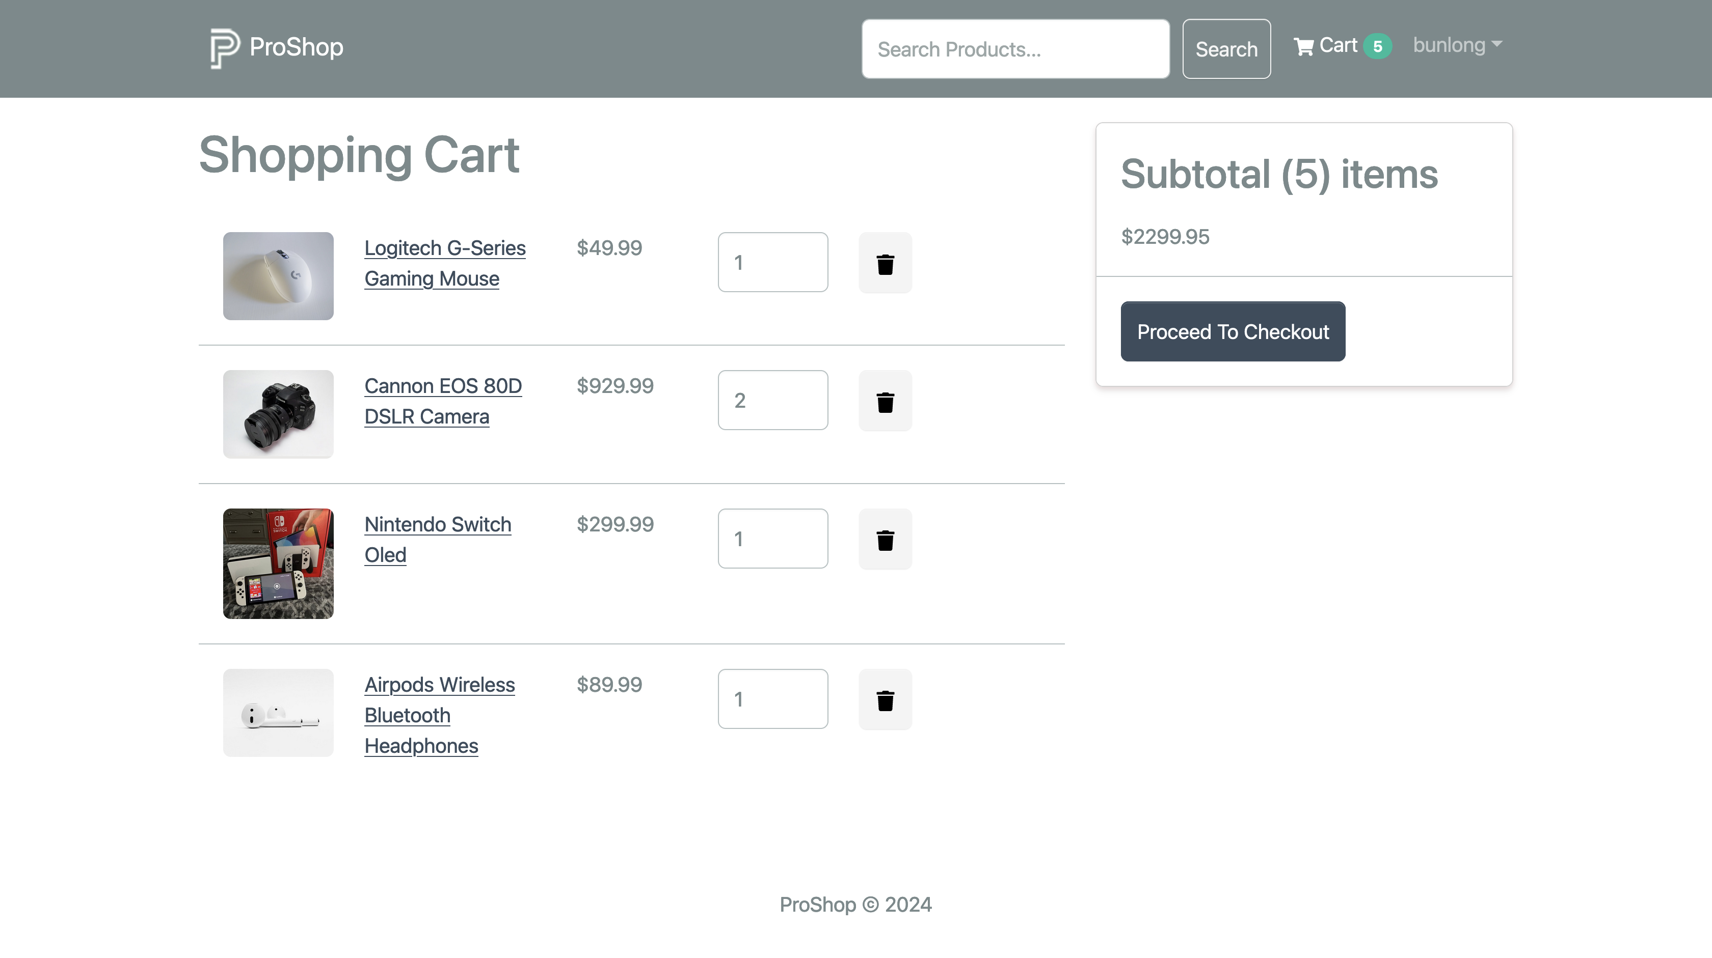Open quantity selector for Logitech mouse
Image resolution: width=1712 pixels, height=958 pixels.
(x=772, y=262)
